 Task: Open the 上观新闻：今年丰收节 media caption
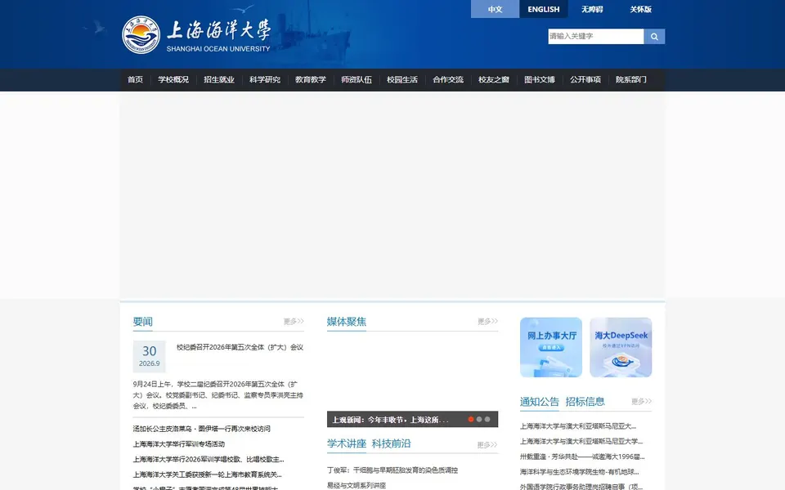tap(391, 420)
